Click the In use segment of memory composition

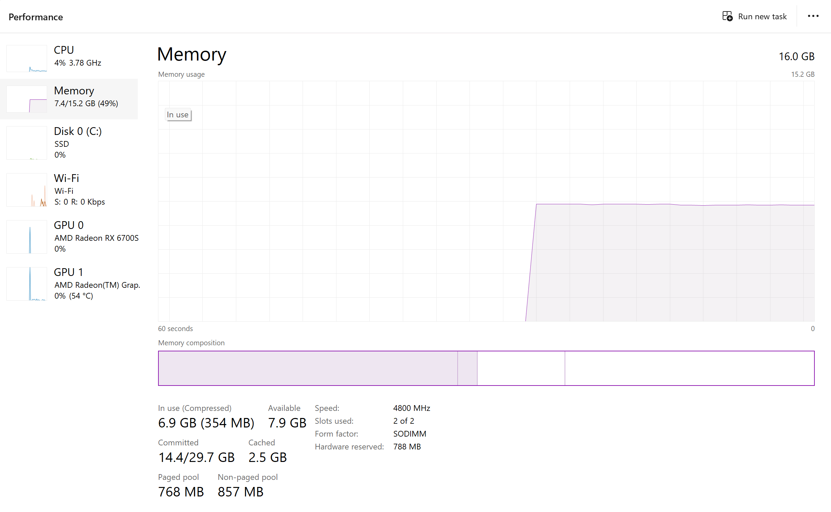308,368
